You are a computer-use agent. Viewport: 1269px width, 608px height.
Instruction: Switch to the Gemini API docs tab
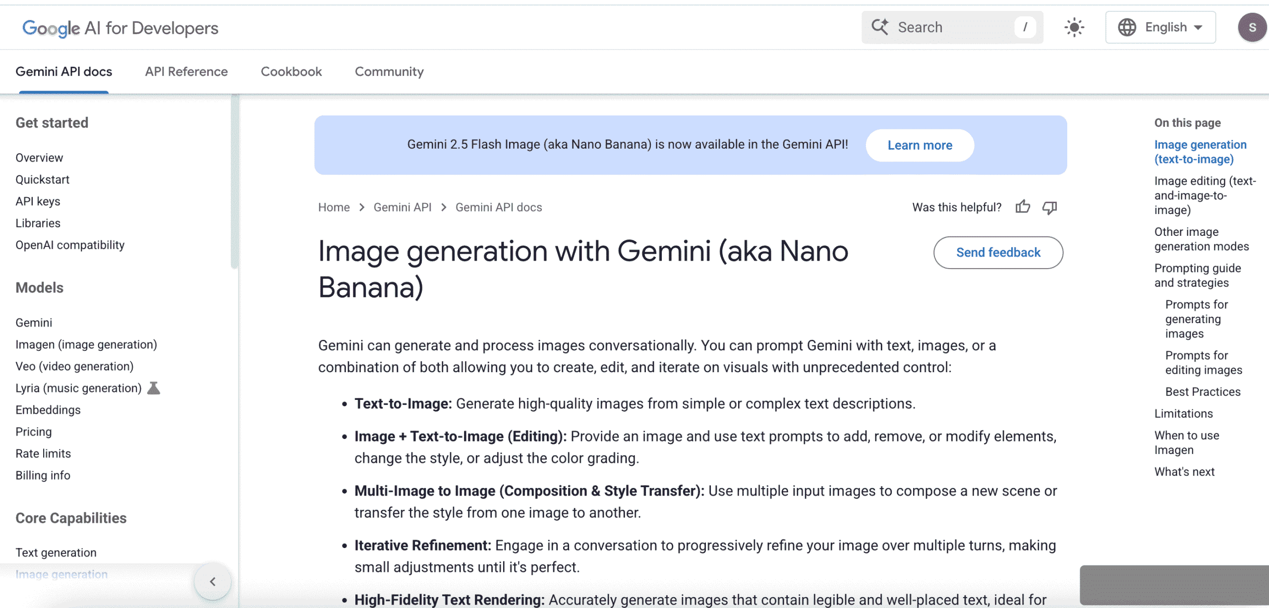coord(64,71)
